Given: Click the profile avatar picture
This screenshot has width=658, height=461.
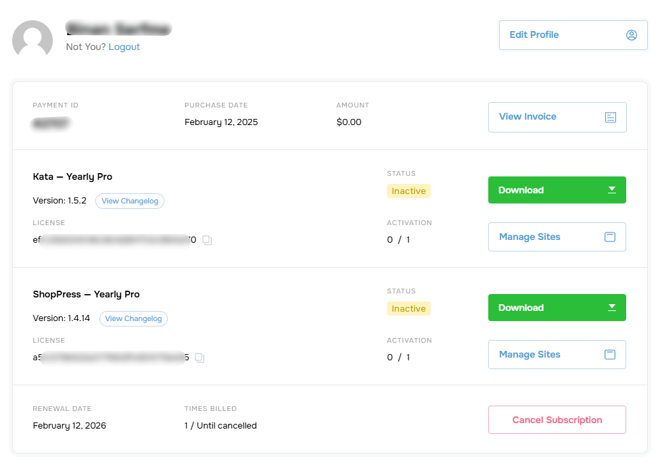Looking at the screenshot, I should [x=32, y=39].
